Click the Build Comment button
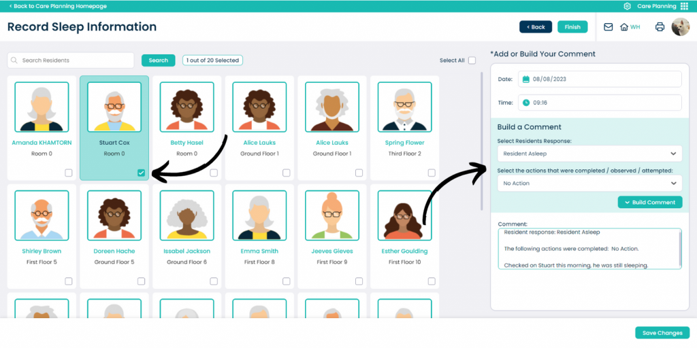This screenshot has width=697, height=348. [650, 202]
